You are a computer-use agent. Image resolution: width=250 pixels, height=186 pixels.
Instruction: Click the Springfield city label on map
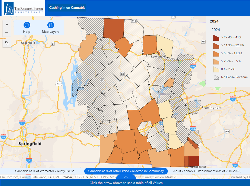coord(30,144)
